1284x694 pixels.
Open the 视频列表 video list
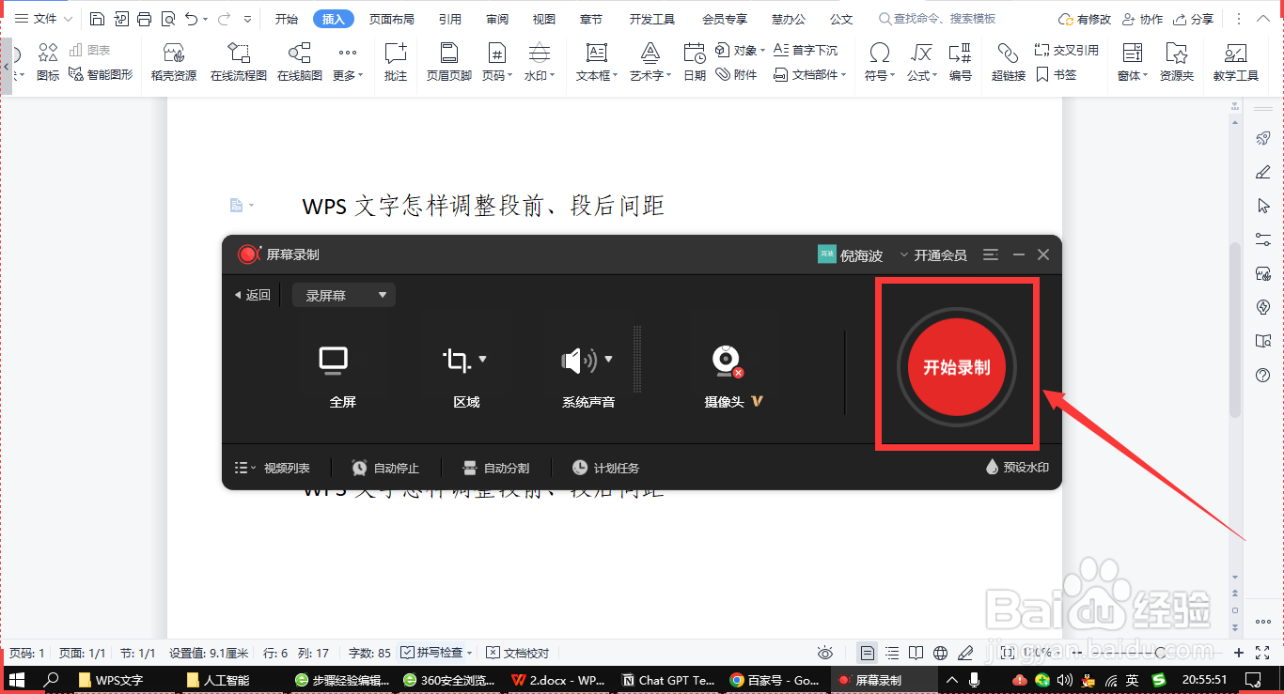272,468
